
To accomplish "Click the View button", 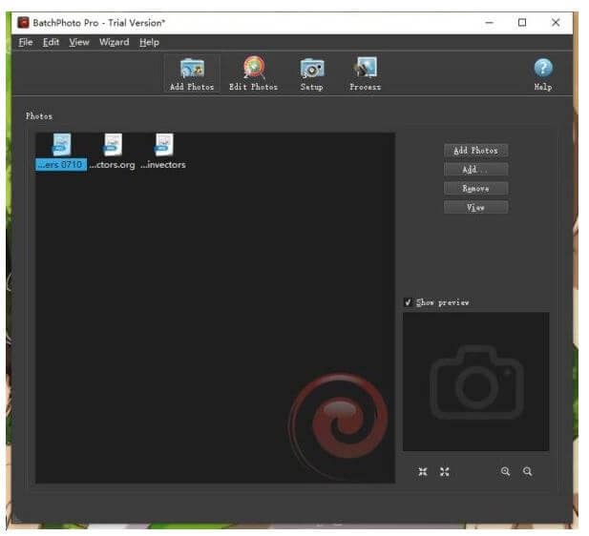I will click(476, 208).
